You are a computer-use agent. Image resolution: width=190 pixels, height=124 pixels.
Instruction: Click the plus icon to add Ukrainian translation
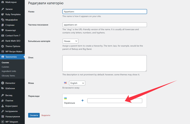83,100
